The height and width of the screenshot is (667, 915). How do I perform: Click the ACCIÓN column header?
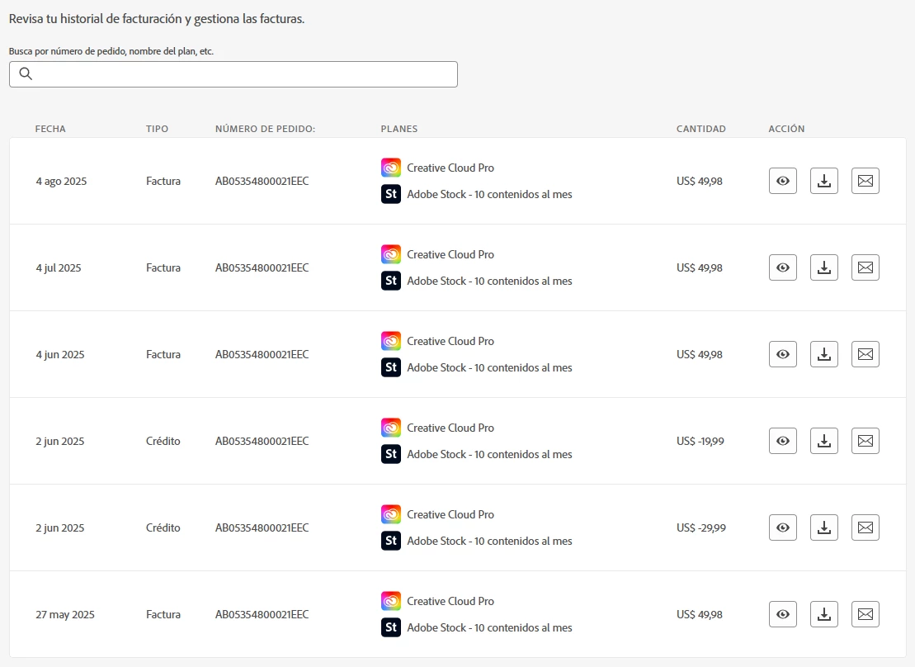786,129
